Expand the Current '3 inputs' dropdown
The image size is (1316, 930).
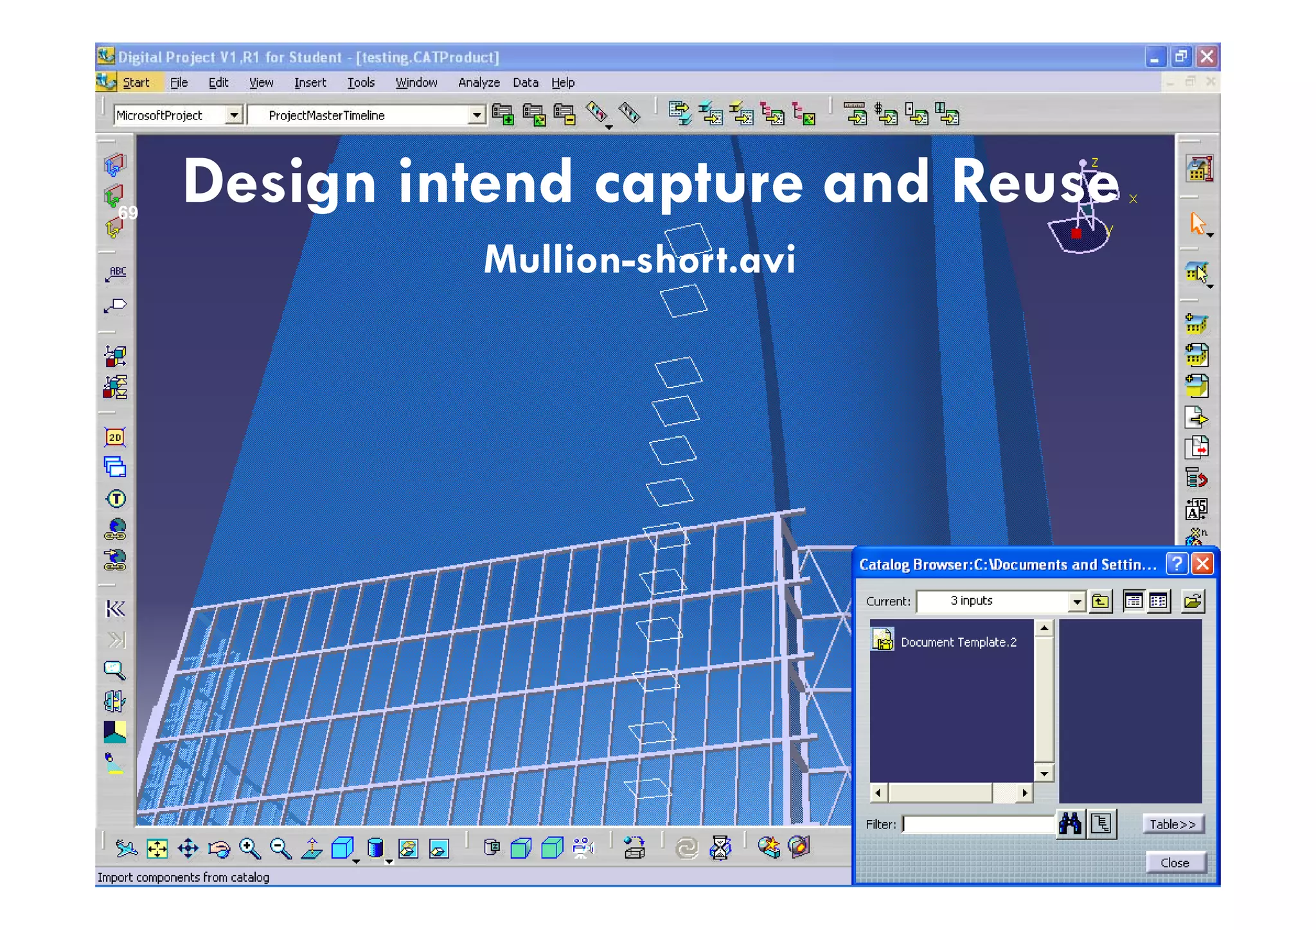click(1076, 602)
